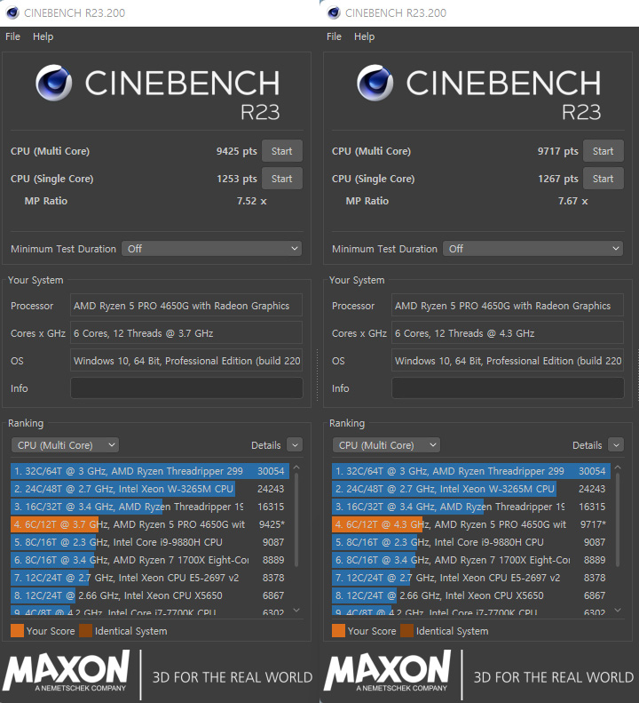
Task: Select Ryzen 7 1700X row in right ranking
Action: click(471, 560)
